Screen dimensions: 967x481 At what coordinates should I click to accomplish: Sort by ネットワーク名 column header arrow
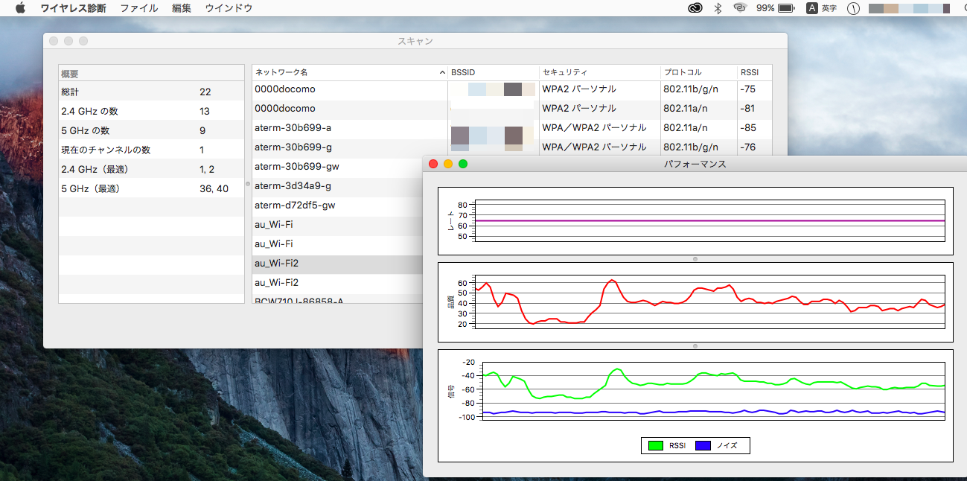[x=443, y=72]
